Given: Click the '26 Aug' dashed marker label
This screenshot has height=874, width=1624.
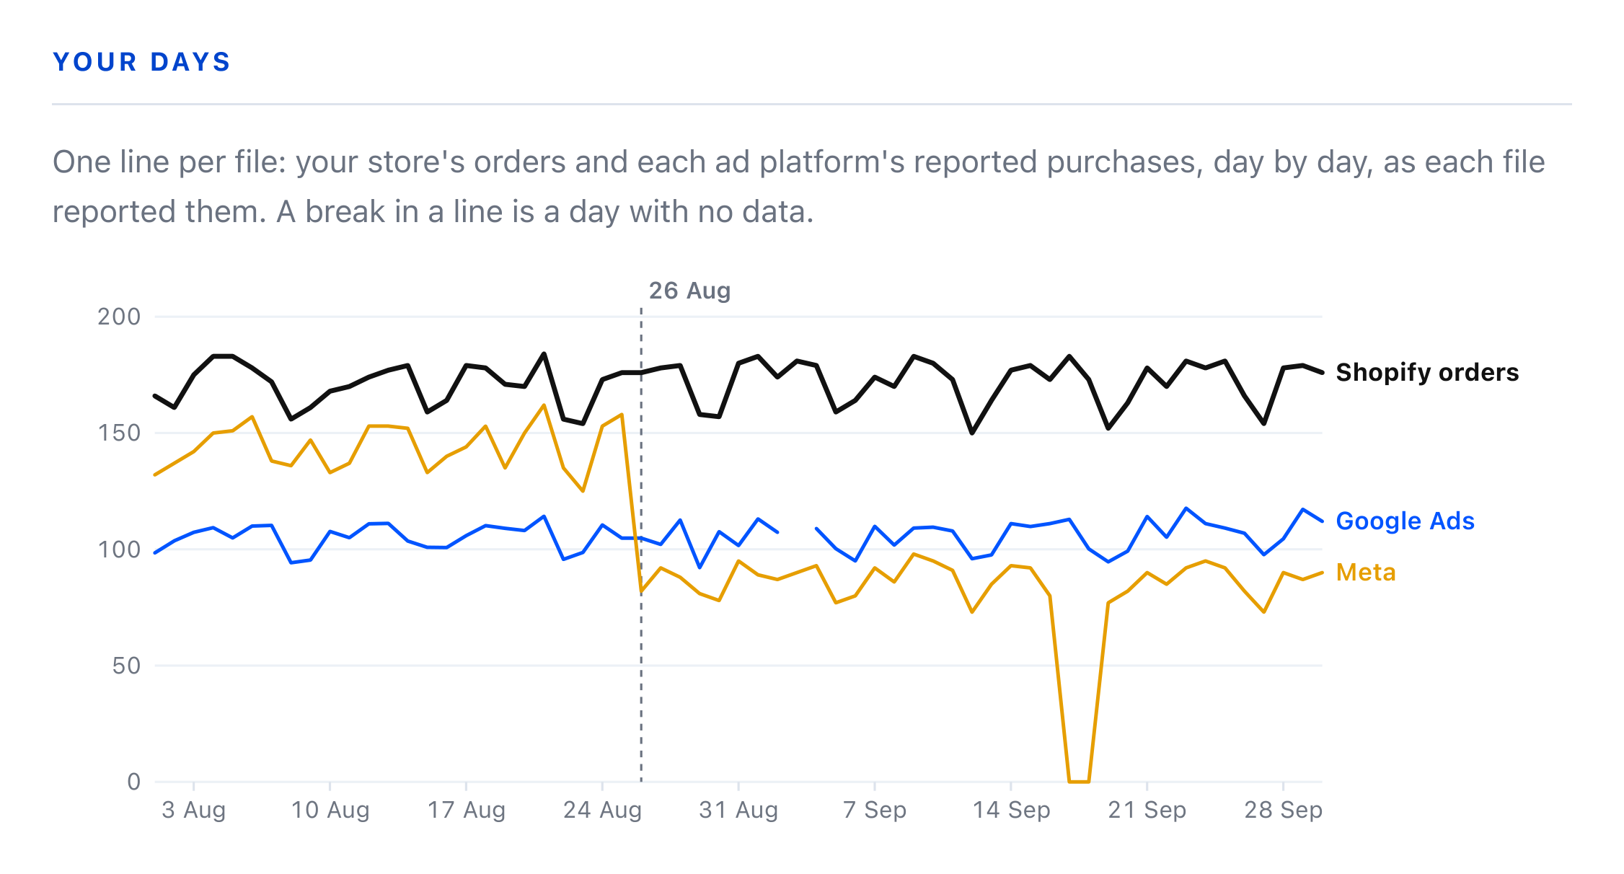Looking at the screenshot, I should point(689,291).
